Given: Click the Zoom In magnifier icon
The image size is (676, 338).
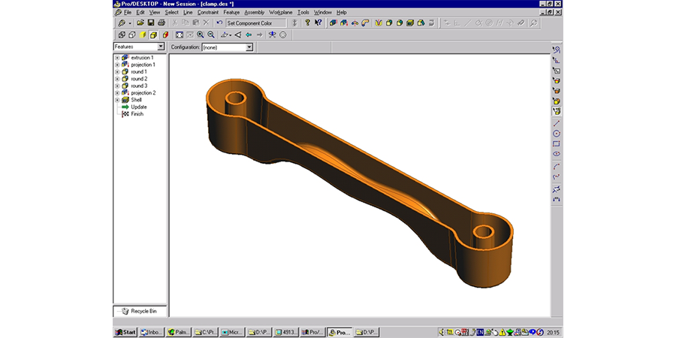Looking at the screenshot, I should point(201,35).
